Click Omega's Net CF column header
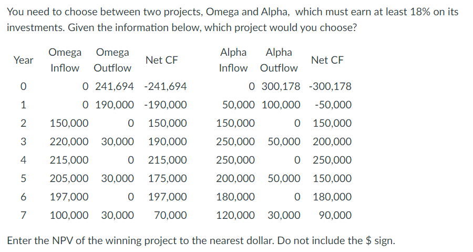This screenshot has width=473, height=252. (x=162, y=60)
